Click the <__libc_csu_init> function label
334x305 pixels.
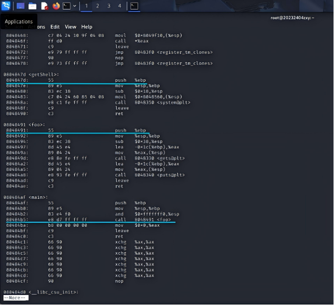point(53,292)
